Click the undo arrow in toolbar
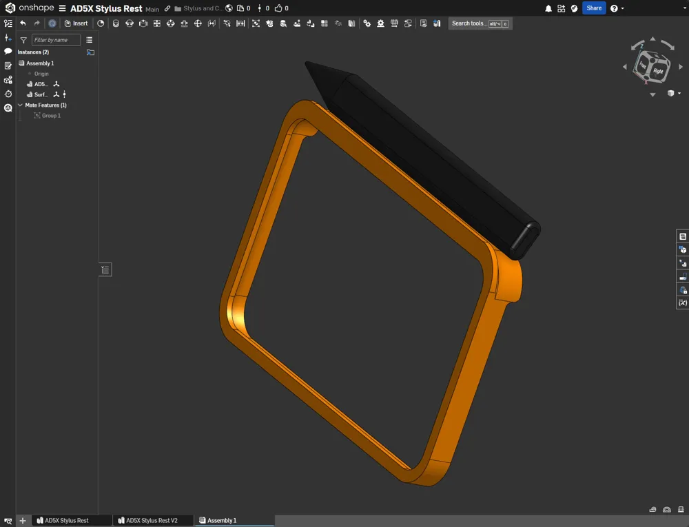The width and height of the screenshot is (689, 527). pyautogui.click(x=23, y=23)
